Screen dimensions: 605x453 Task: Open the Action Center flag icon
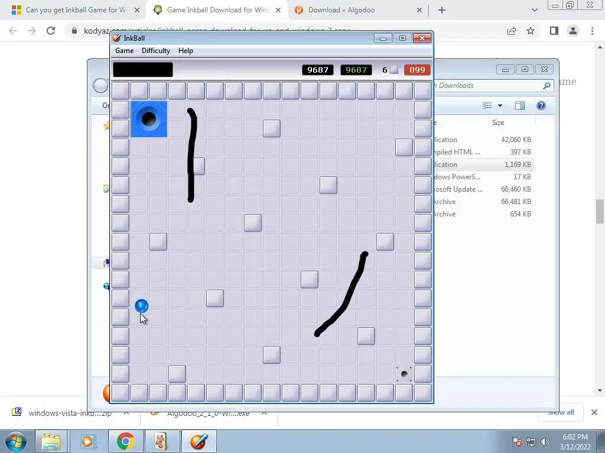point(517,442)
